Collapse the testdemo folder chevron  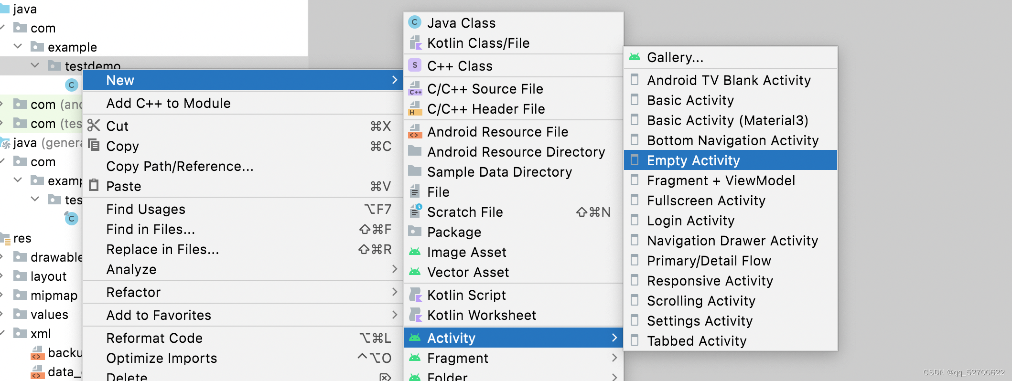pyautogui.click(x=35, y=65)
